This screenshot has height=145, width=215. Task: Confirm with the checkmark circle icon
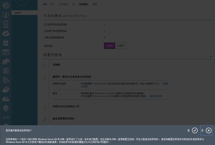195,130
